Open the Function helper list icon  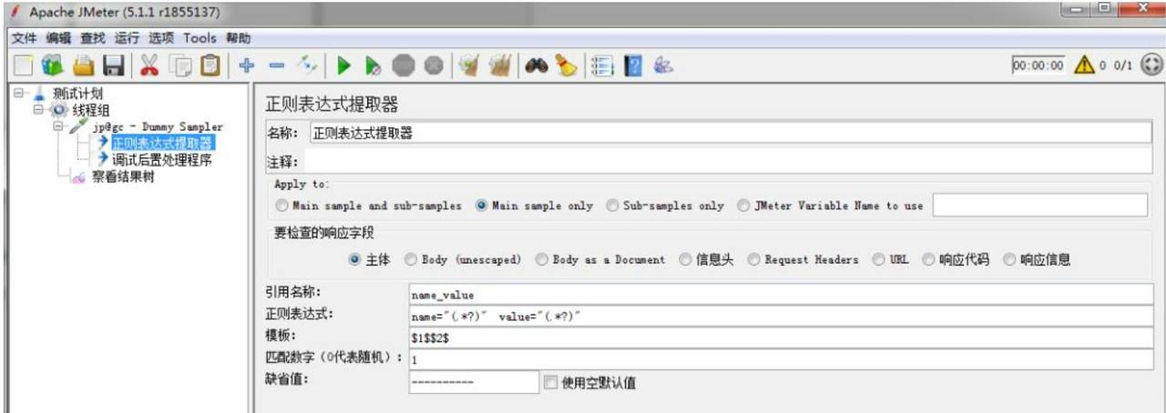pyautogui.click(x=602, y=65)
